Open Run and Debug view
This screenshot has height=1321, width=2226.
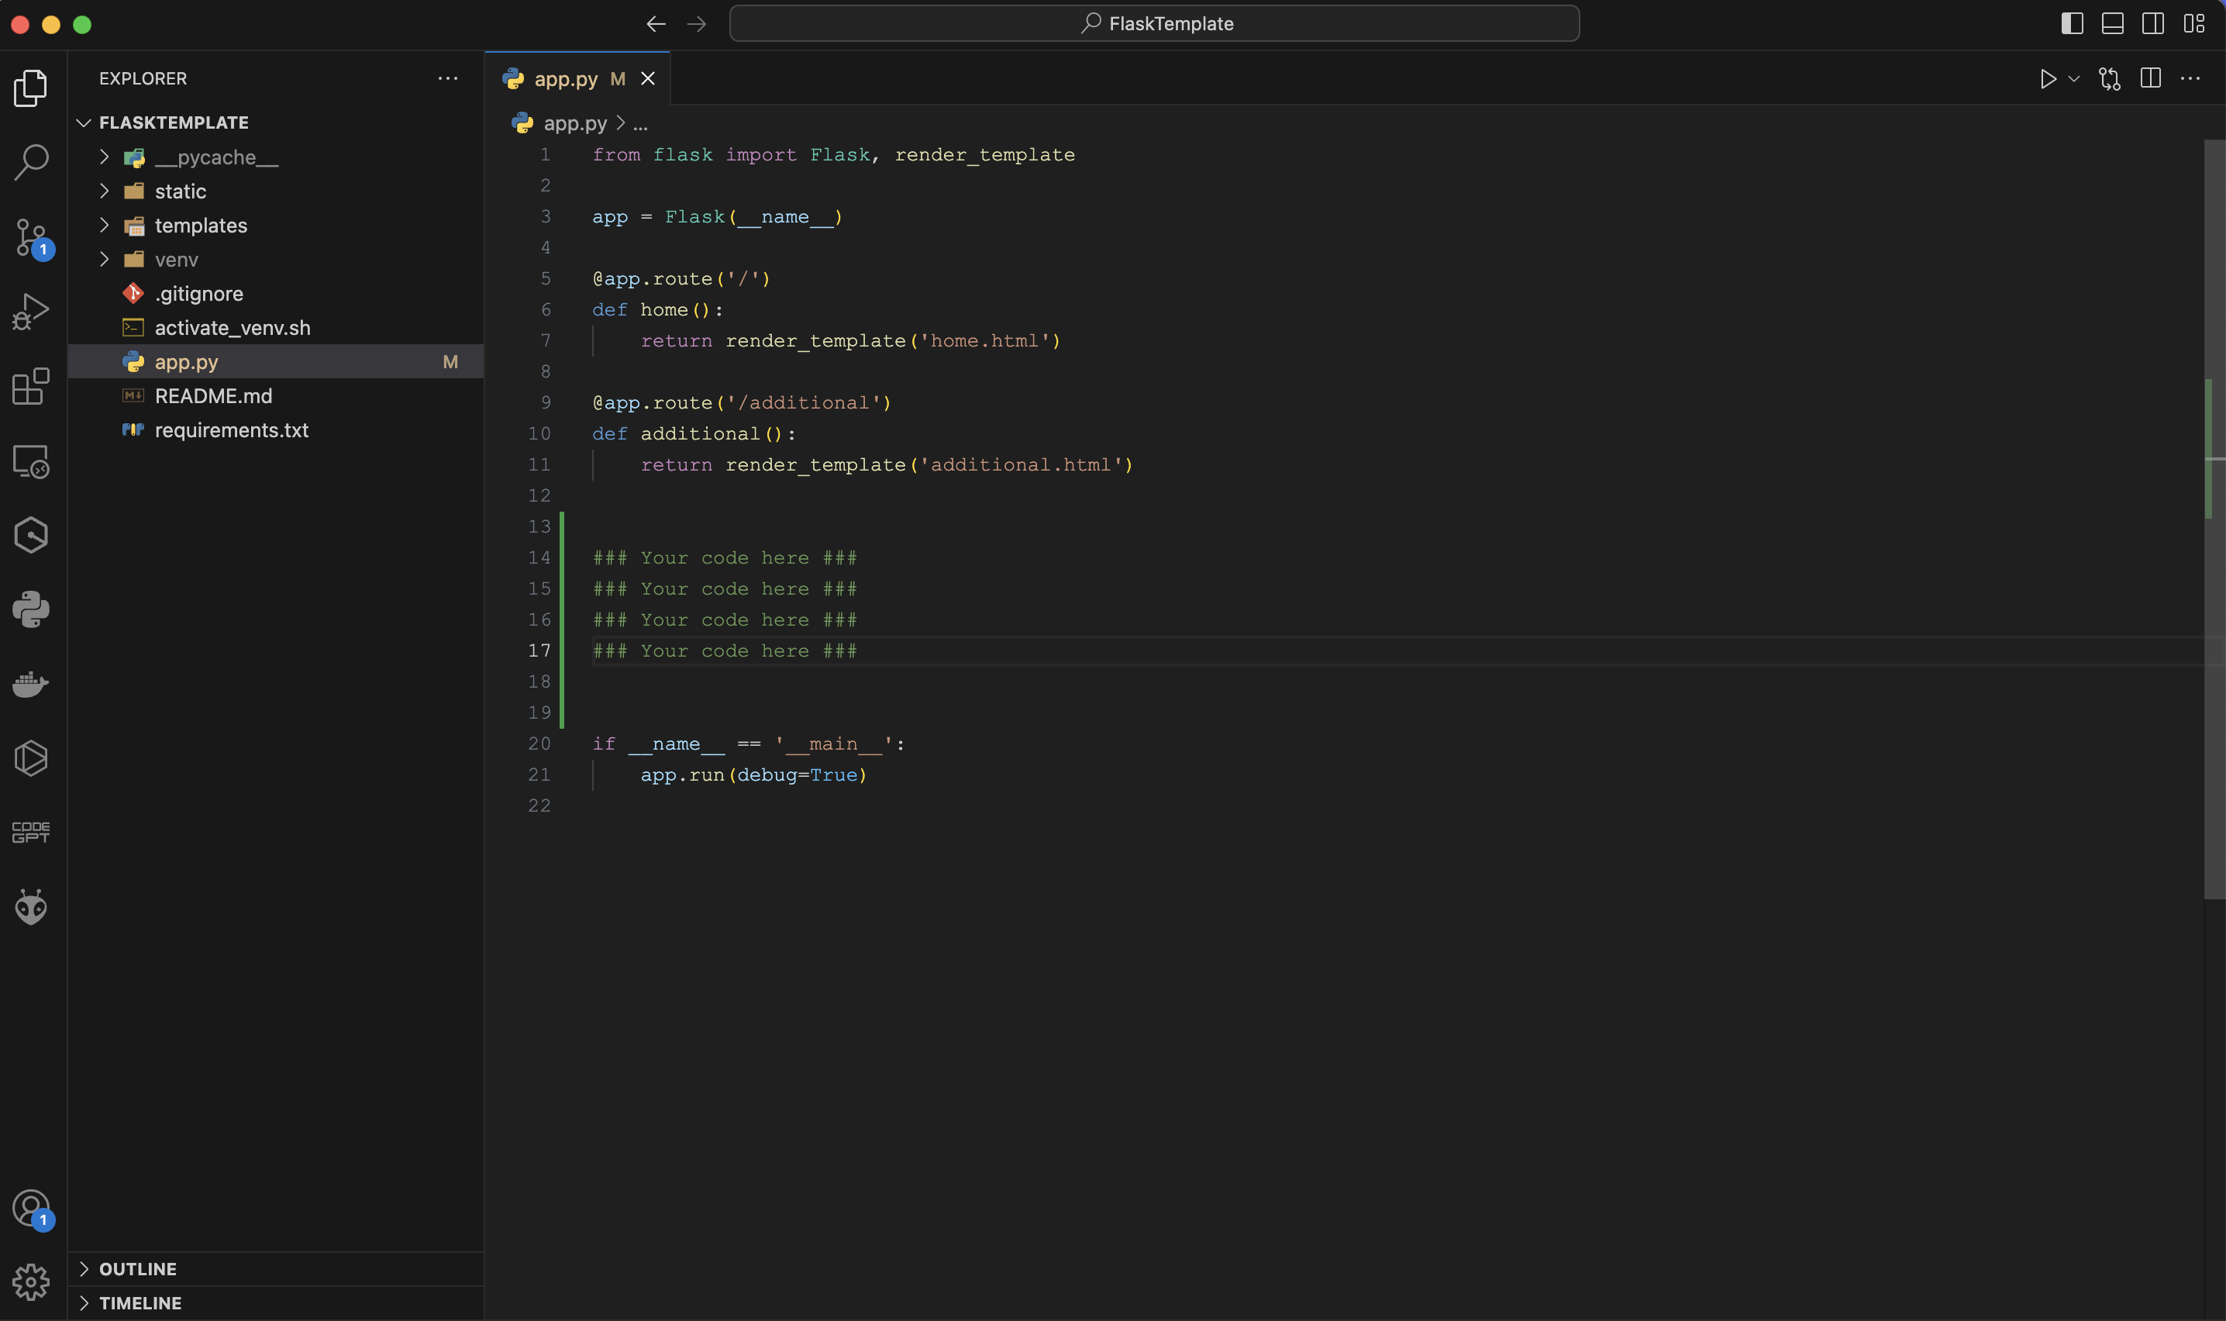[31, 312]
